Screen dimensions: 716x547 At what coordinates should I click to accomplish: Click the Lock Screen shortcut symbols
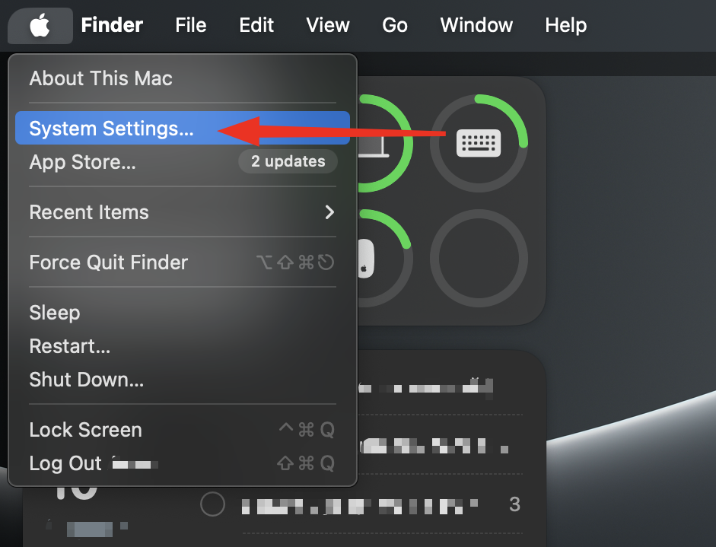coord(307,430)
